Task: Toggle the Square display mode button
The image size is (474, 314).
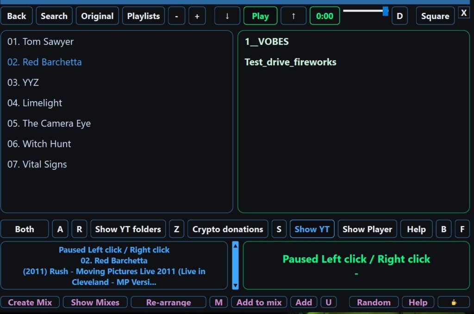Action: click(435, 16)
